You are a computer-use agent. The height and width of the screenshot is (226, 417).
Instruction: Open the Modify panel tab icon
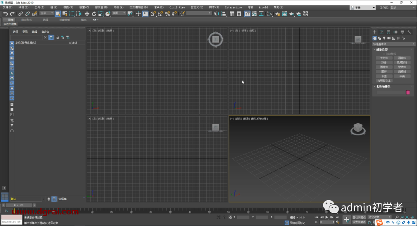tap(381, 32)
